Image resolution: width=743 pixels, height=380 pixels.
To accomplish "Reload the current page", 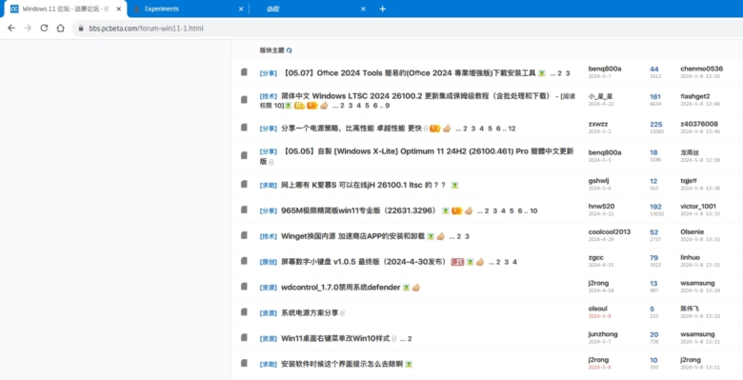I will [x=44, y=28].
